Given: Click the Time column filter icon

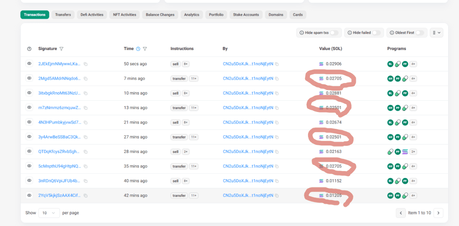Looking at the screenshot, I should [x=145, y=49].
